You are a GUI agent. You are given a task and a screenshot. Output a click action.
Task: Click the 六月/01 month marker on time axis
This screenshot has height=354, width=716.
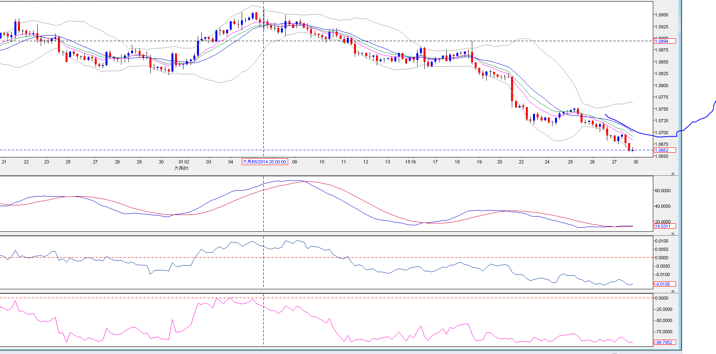[181, 168]
